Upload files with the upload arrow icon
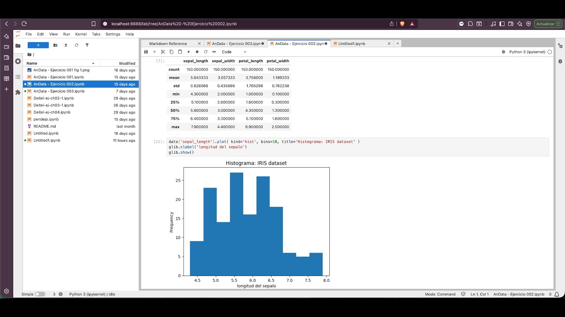 coord(66,45)
